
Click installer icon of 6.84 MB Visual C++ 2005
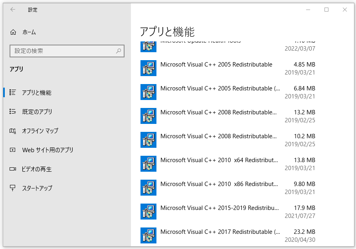(148, 92)
